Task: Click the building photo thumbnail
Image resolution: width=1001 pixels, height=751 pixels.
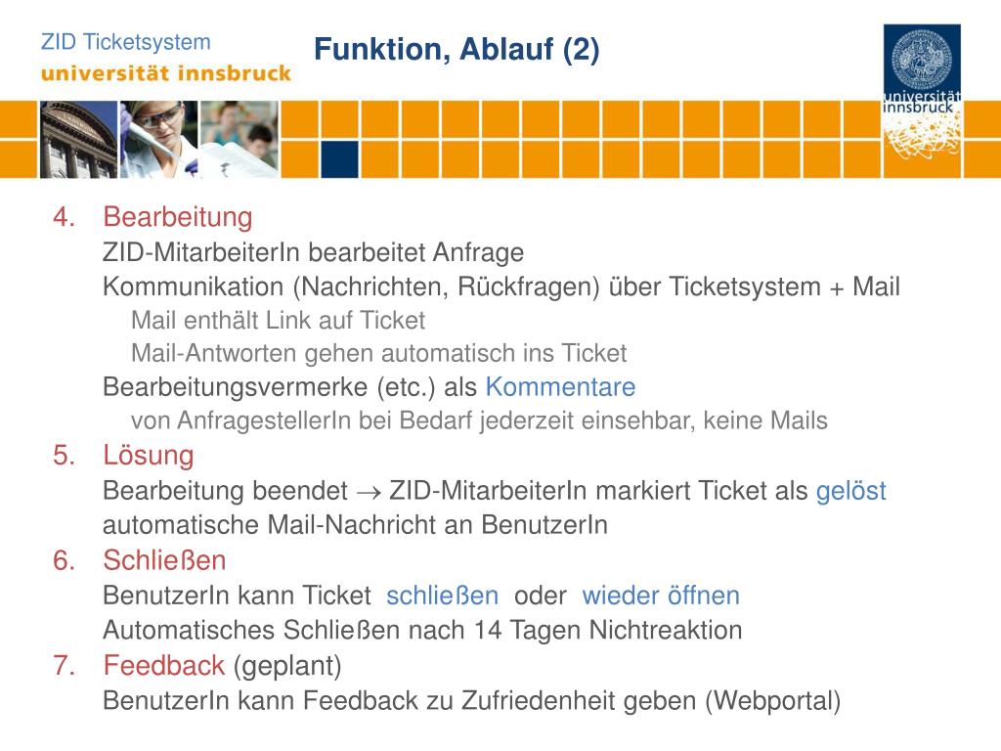Action: 78,139
